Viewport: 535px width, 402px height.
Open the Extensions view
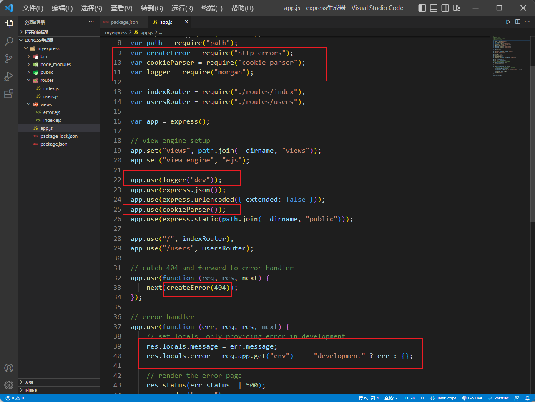(x=8, y=94)
